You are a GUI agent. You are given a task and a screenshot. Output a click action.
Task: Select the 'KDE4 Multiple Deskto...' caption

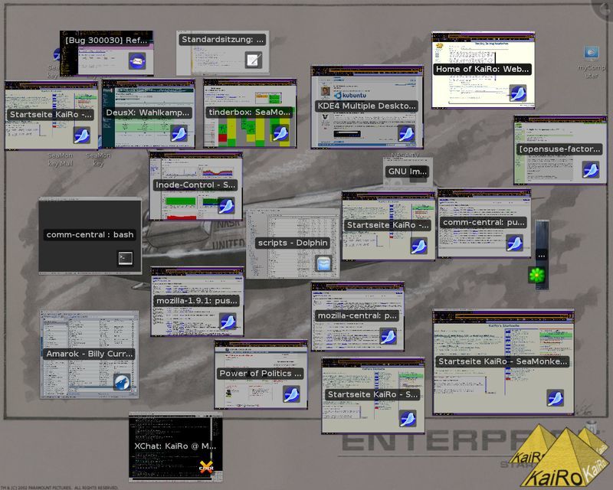(x=367, y=106)
